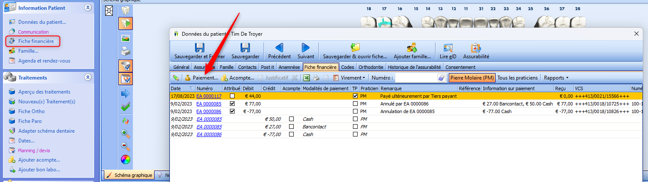Open the color wheel picker
648x182 pixels.
coord(126,159)
